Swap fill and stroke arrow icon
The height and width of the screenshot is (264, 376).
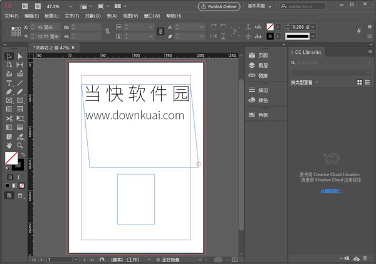[23, 154]
